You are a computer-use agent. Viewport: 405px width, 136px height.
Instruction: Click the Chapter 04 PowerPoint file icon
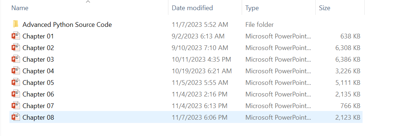[16, 71]
